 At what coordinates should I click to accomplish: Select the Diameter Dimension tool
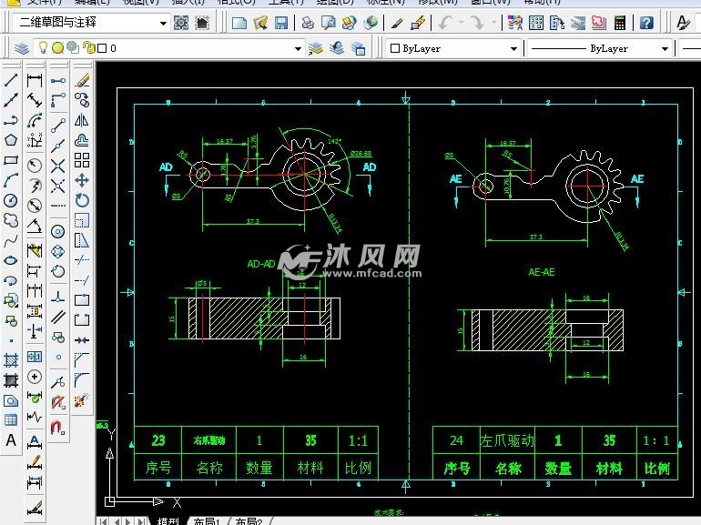35,205
